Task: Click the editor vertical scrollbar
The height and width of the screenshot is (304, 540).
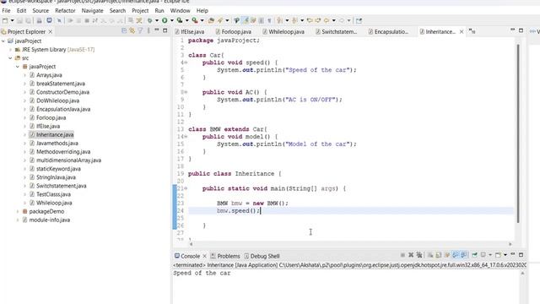Action: point(517,133)
